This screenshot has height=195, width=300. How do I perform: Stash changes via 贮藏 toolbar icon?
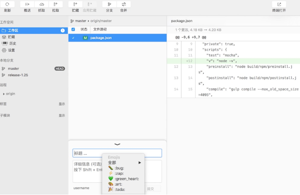coord(75,5)
